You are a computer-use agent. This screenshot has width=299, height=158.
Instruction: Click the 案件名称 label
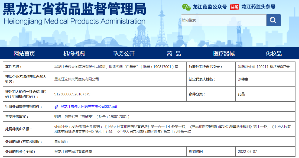pyautogui.click(x=14, y=67)
